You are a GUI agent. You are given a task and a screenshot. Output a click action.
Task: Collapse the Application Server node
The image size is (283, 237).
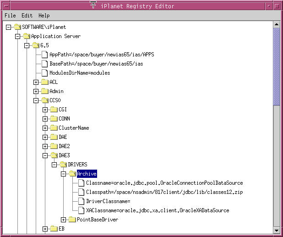click(x=17, y=37)
